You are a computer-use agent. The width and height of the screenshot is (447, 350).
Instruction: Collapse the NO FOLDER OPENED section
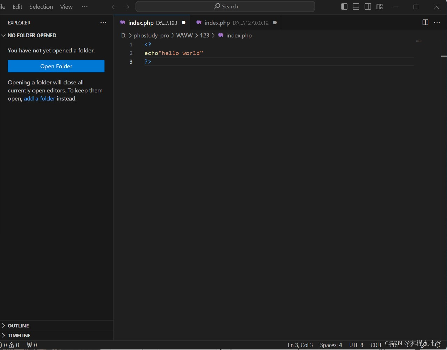pos(57,36)
